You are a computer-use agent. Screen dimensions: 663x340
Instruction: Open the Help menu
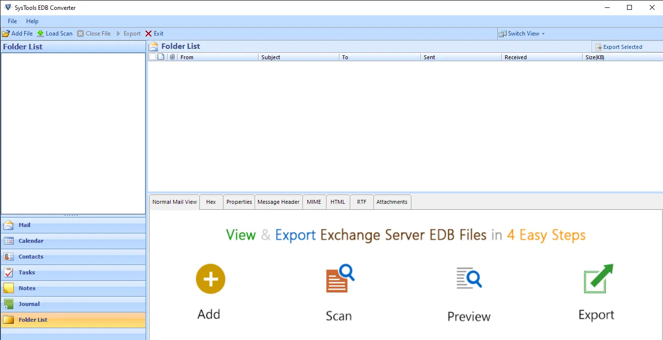[x=32, y=21]
